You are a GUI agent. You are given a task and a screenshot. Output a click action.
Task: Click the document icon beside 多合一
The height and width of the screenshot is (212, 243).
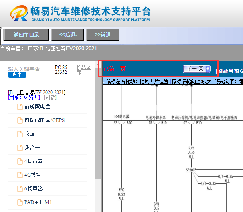[x=20, y=148]
